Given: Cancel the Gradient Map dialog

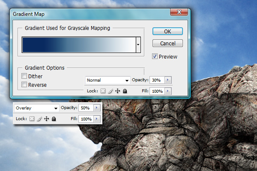Looking at the screenshot, I should (167, 43).
